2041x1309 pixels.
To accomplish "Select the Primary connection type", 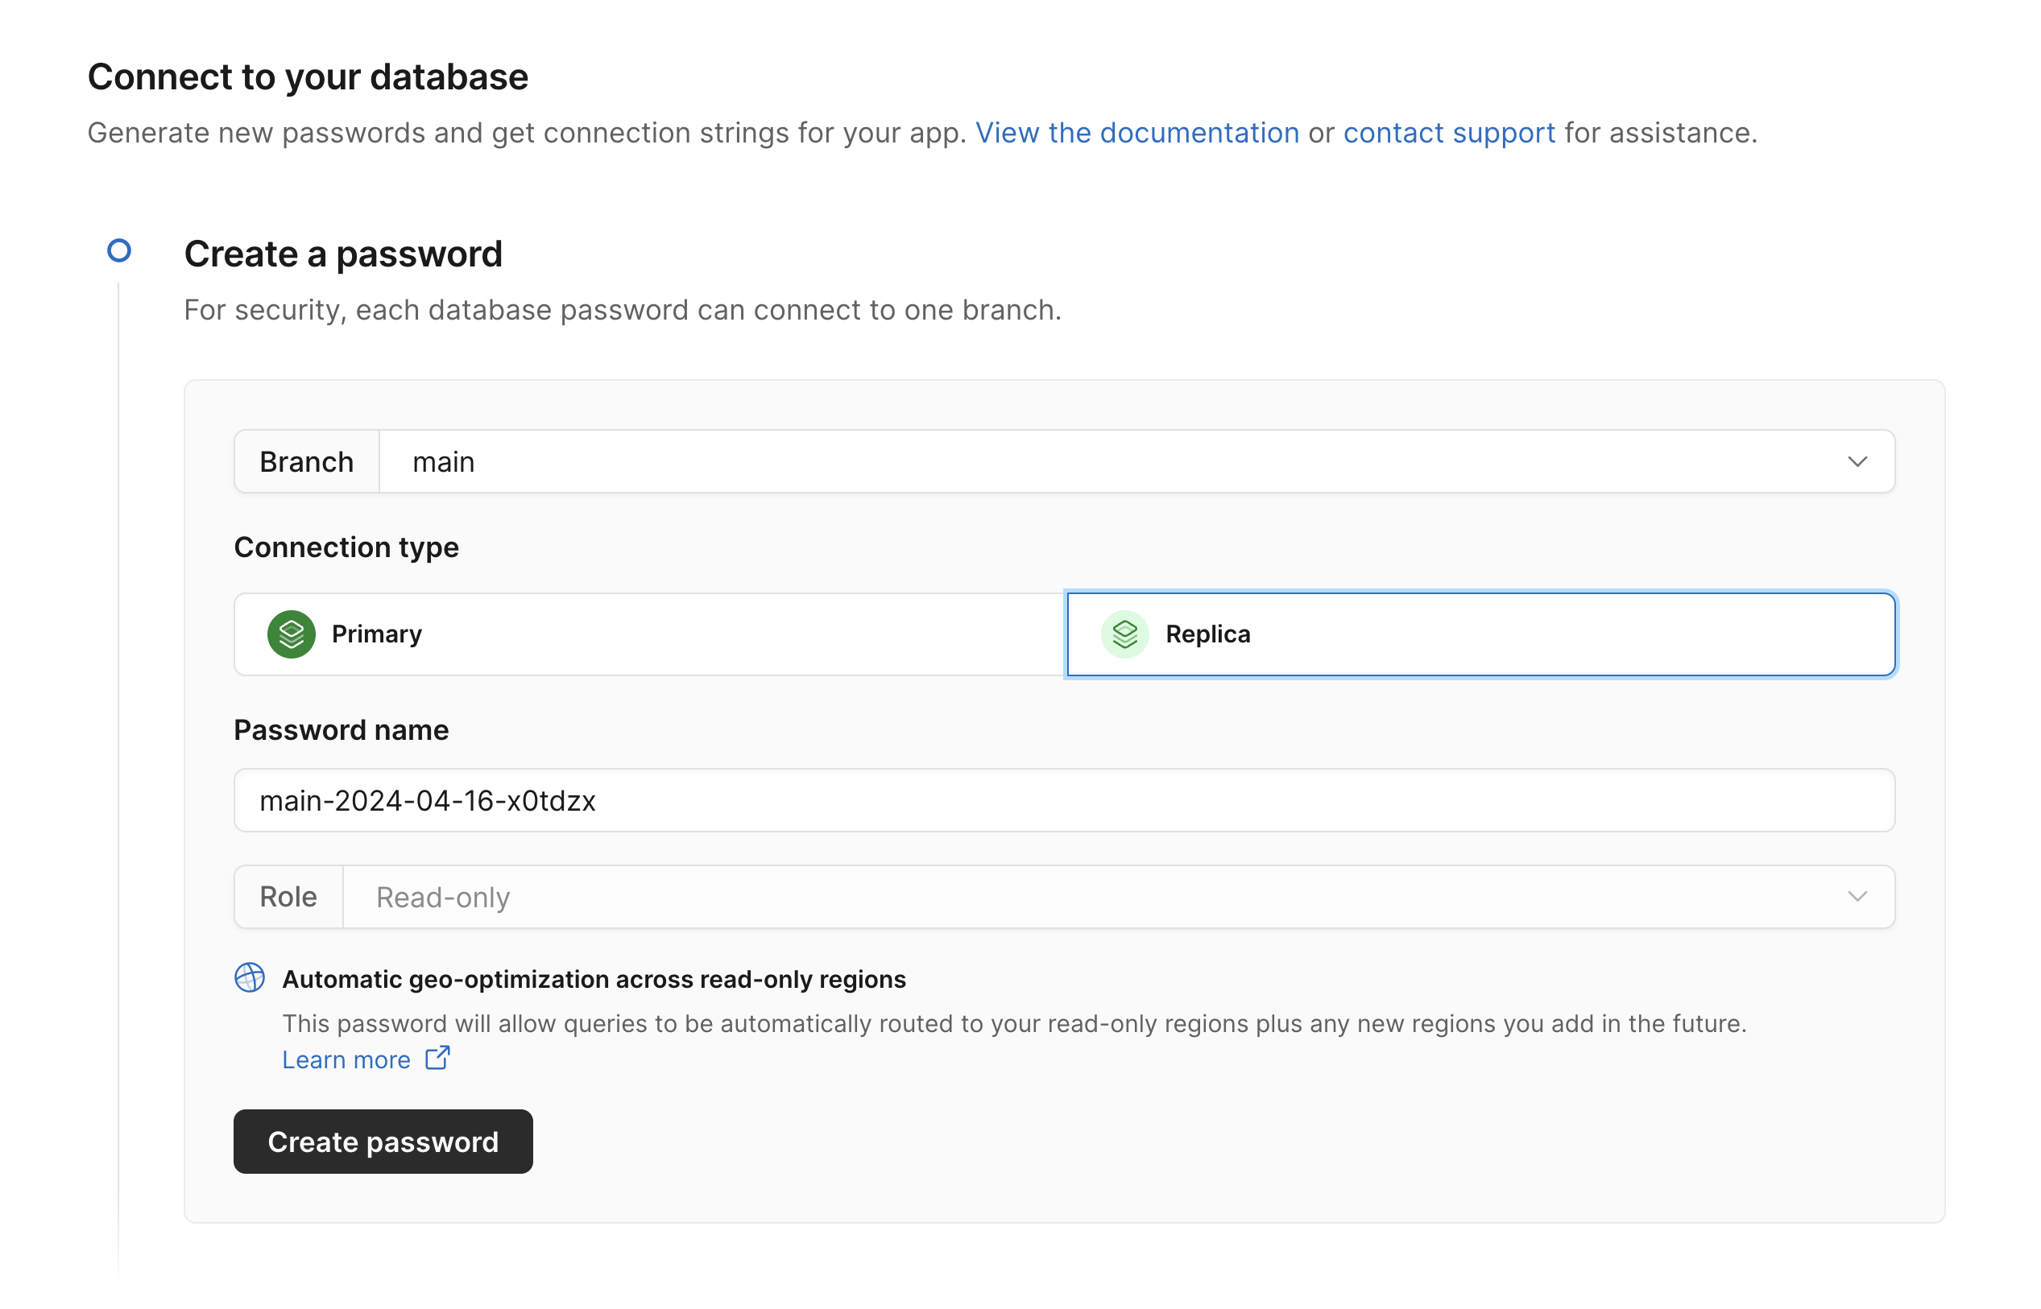I will tap(648, 634).
